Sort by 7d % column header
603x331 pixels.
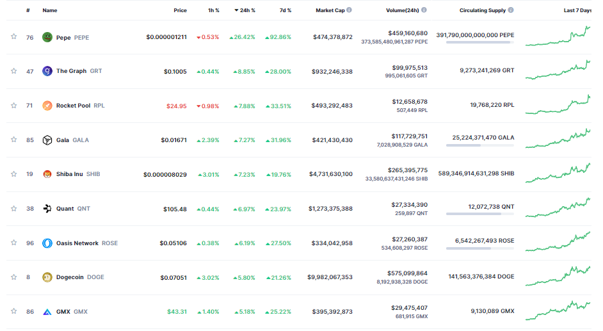285,10
